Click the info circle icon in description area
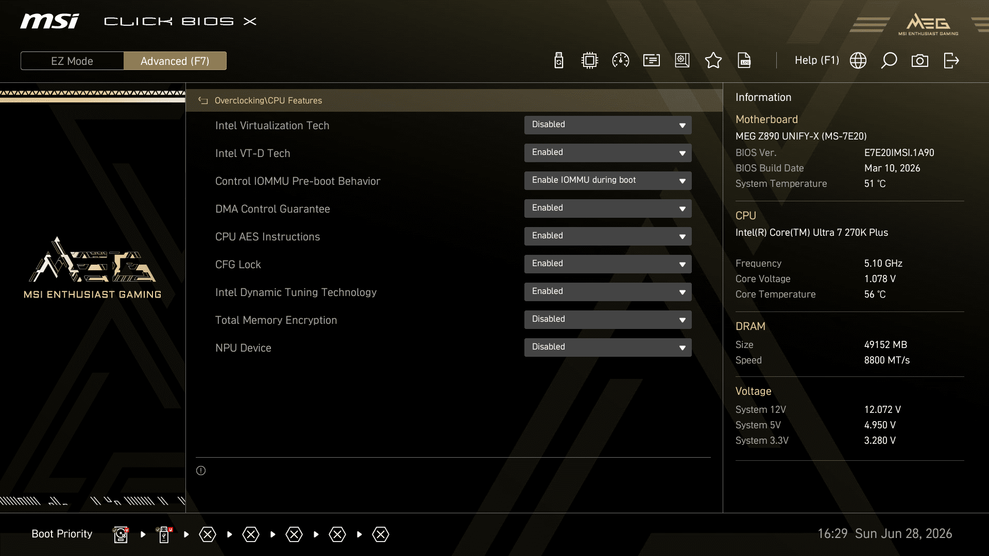Screen dimensions: 989x556 (x=201, y=471)
